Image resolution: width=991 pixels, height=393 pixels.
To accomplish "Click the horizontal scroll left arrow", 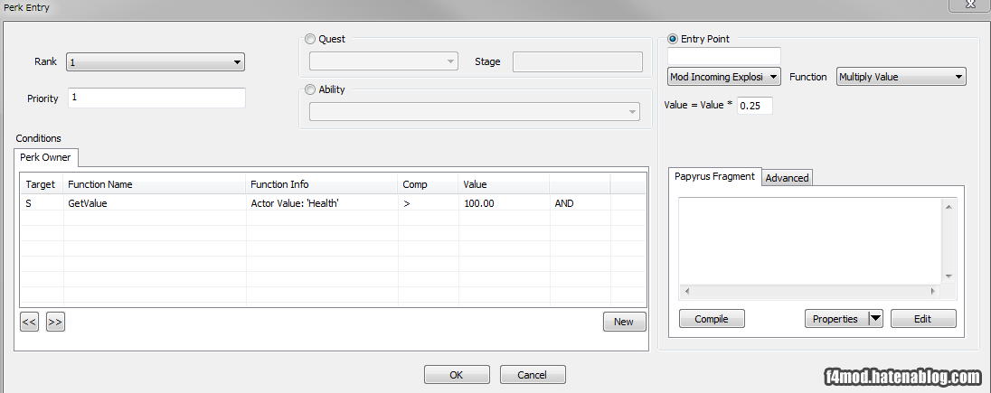I will pos(687,292).
